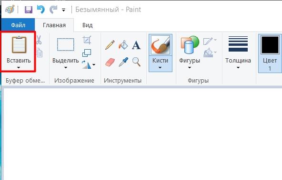The image size is (282, 180).
Task: Save the drawing with the floppy disk icon
Action: pos(29,10)
